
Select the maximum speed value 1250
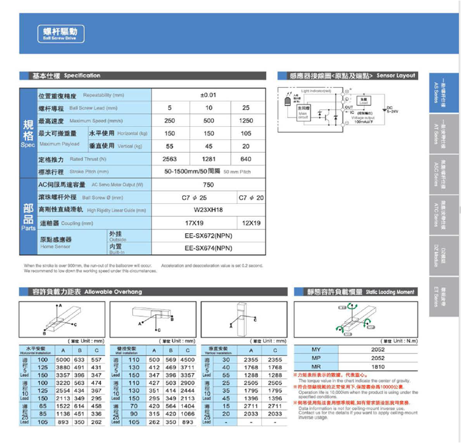coord(246,121)
